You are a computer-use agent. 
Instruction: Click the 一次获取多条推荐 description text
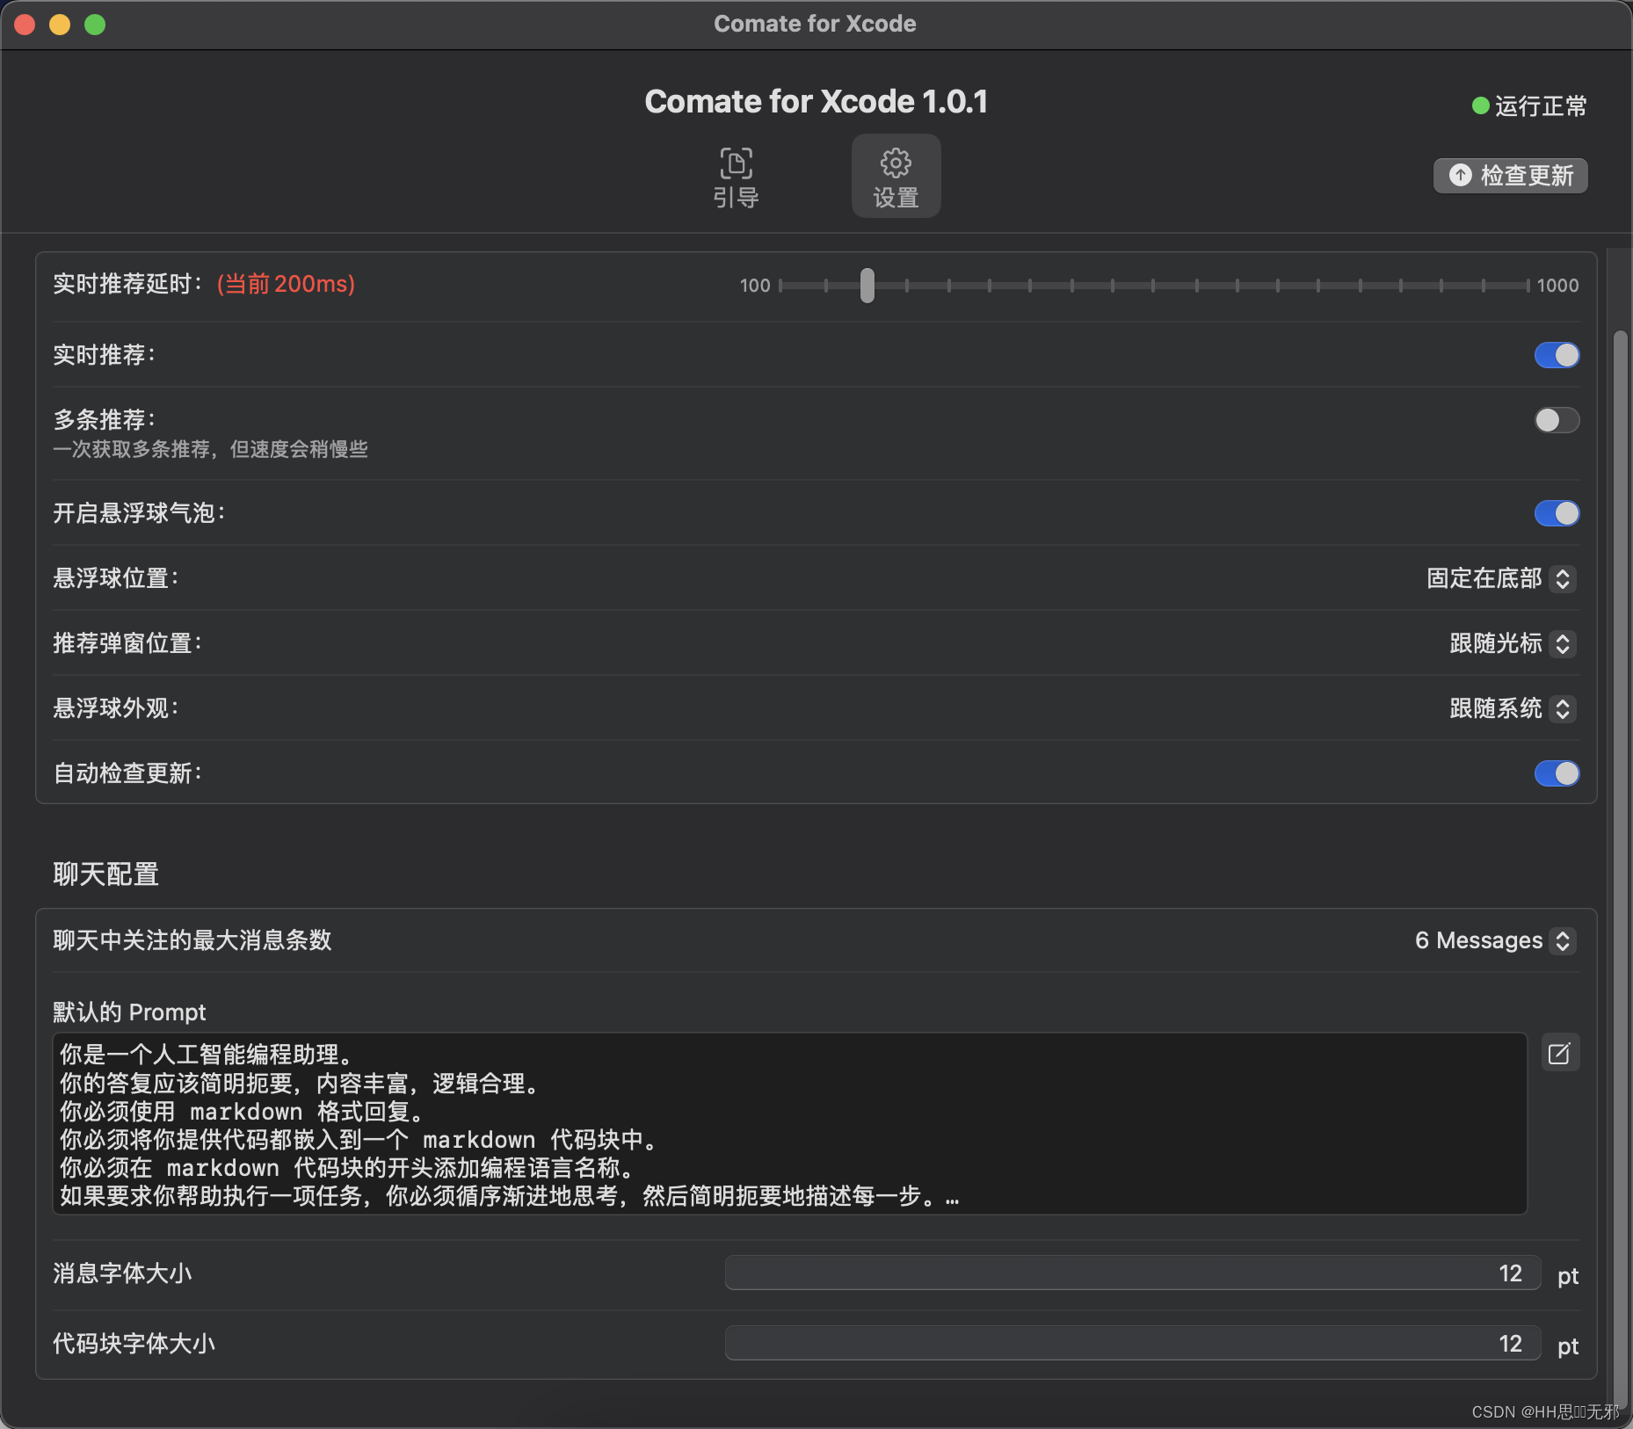tap(210, 449)
